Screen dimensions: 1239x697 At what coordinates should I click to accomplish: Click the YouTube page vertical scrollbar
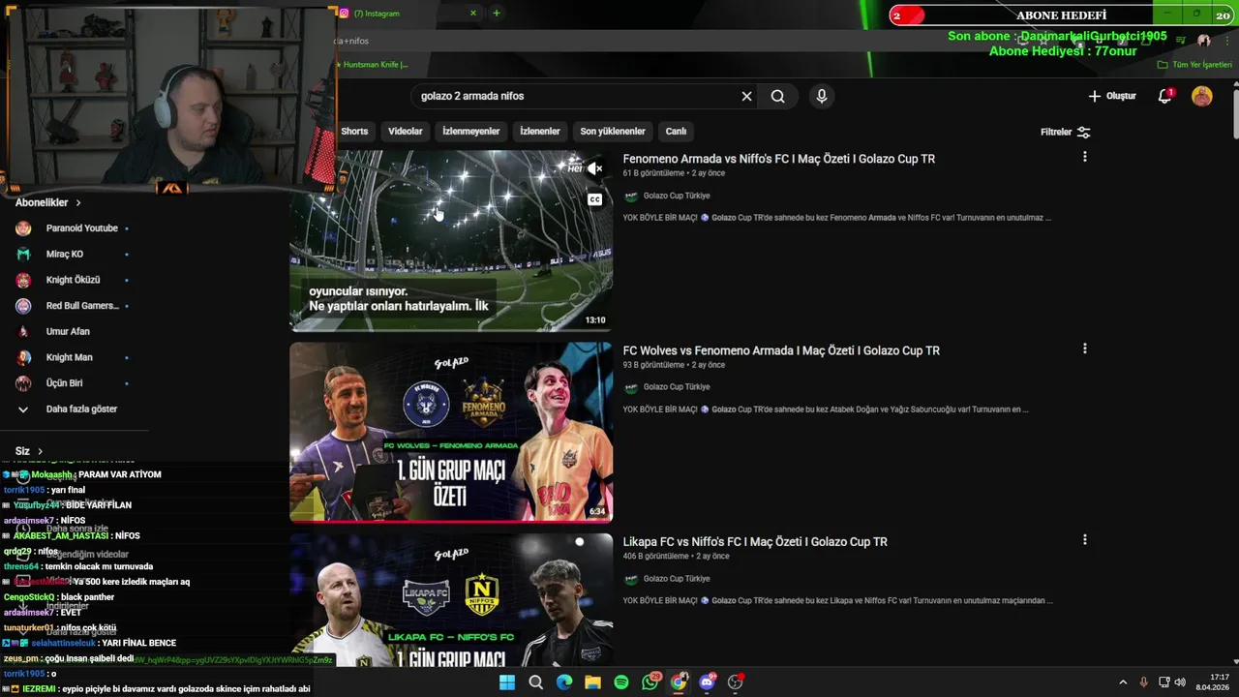point(1235,116)
